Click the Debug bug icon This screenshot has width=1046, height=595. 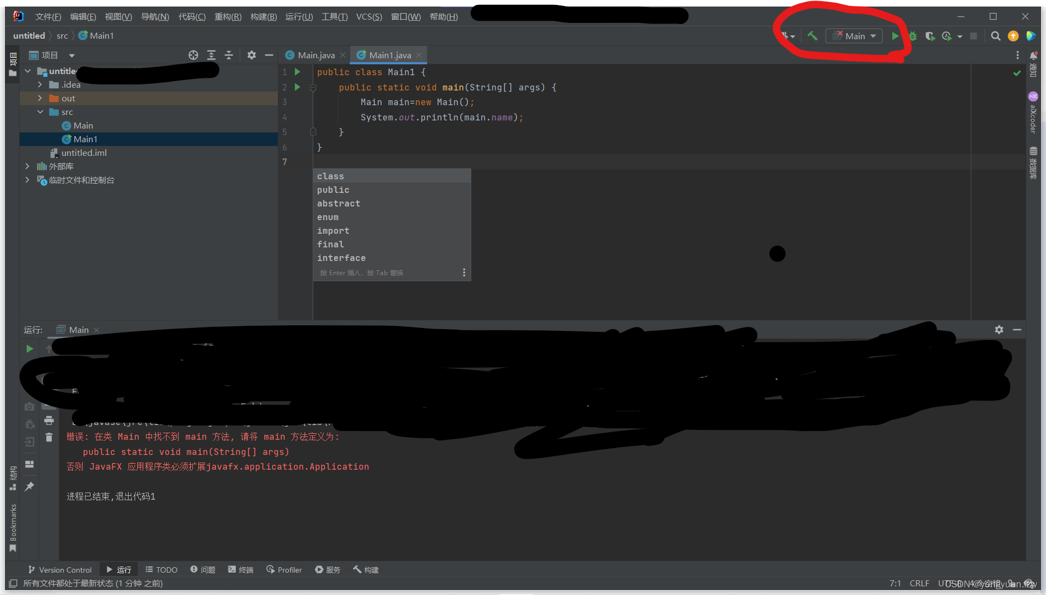[913, 36]
